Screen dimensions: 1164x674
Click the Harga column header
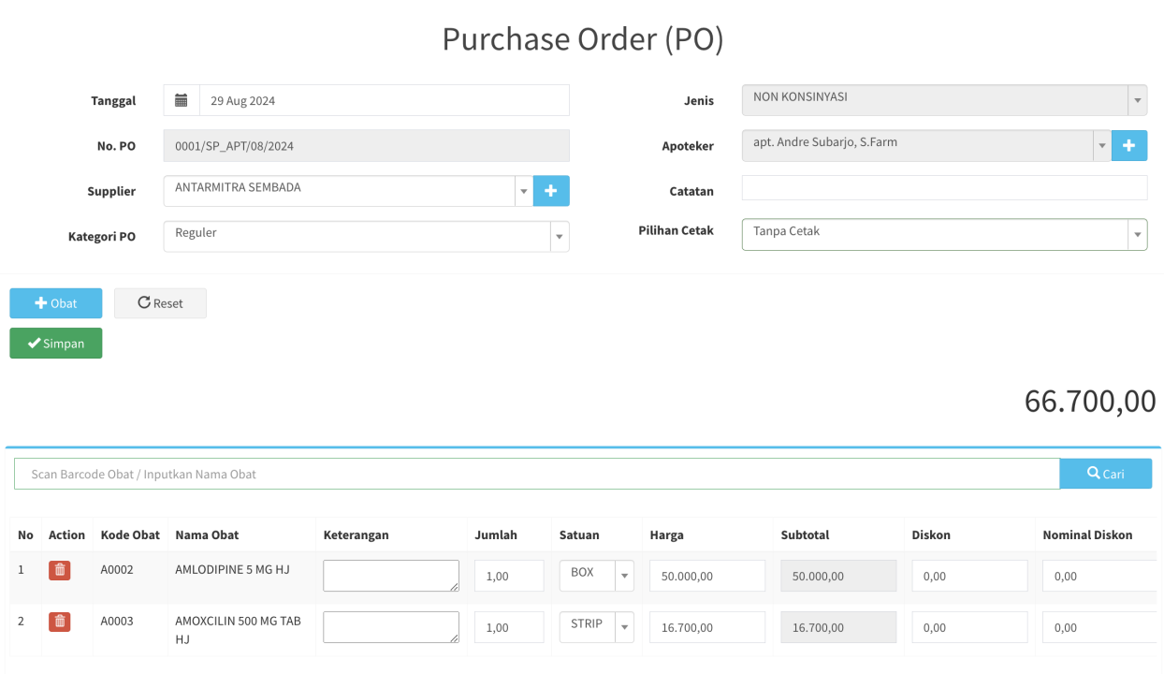(x=667, y=535)
